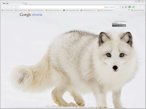Open the wrench settings menu
The height and width of the screenshot is (109, 146).
pyautogui.click(x=142, y=7)
